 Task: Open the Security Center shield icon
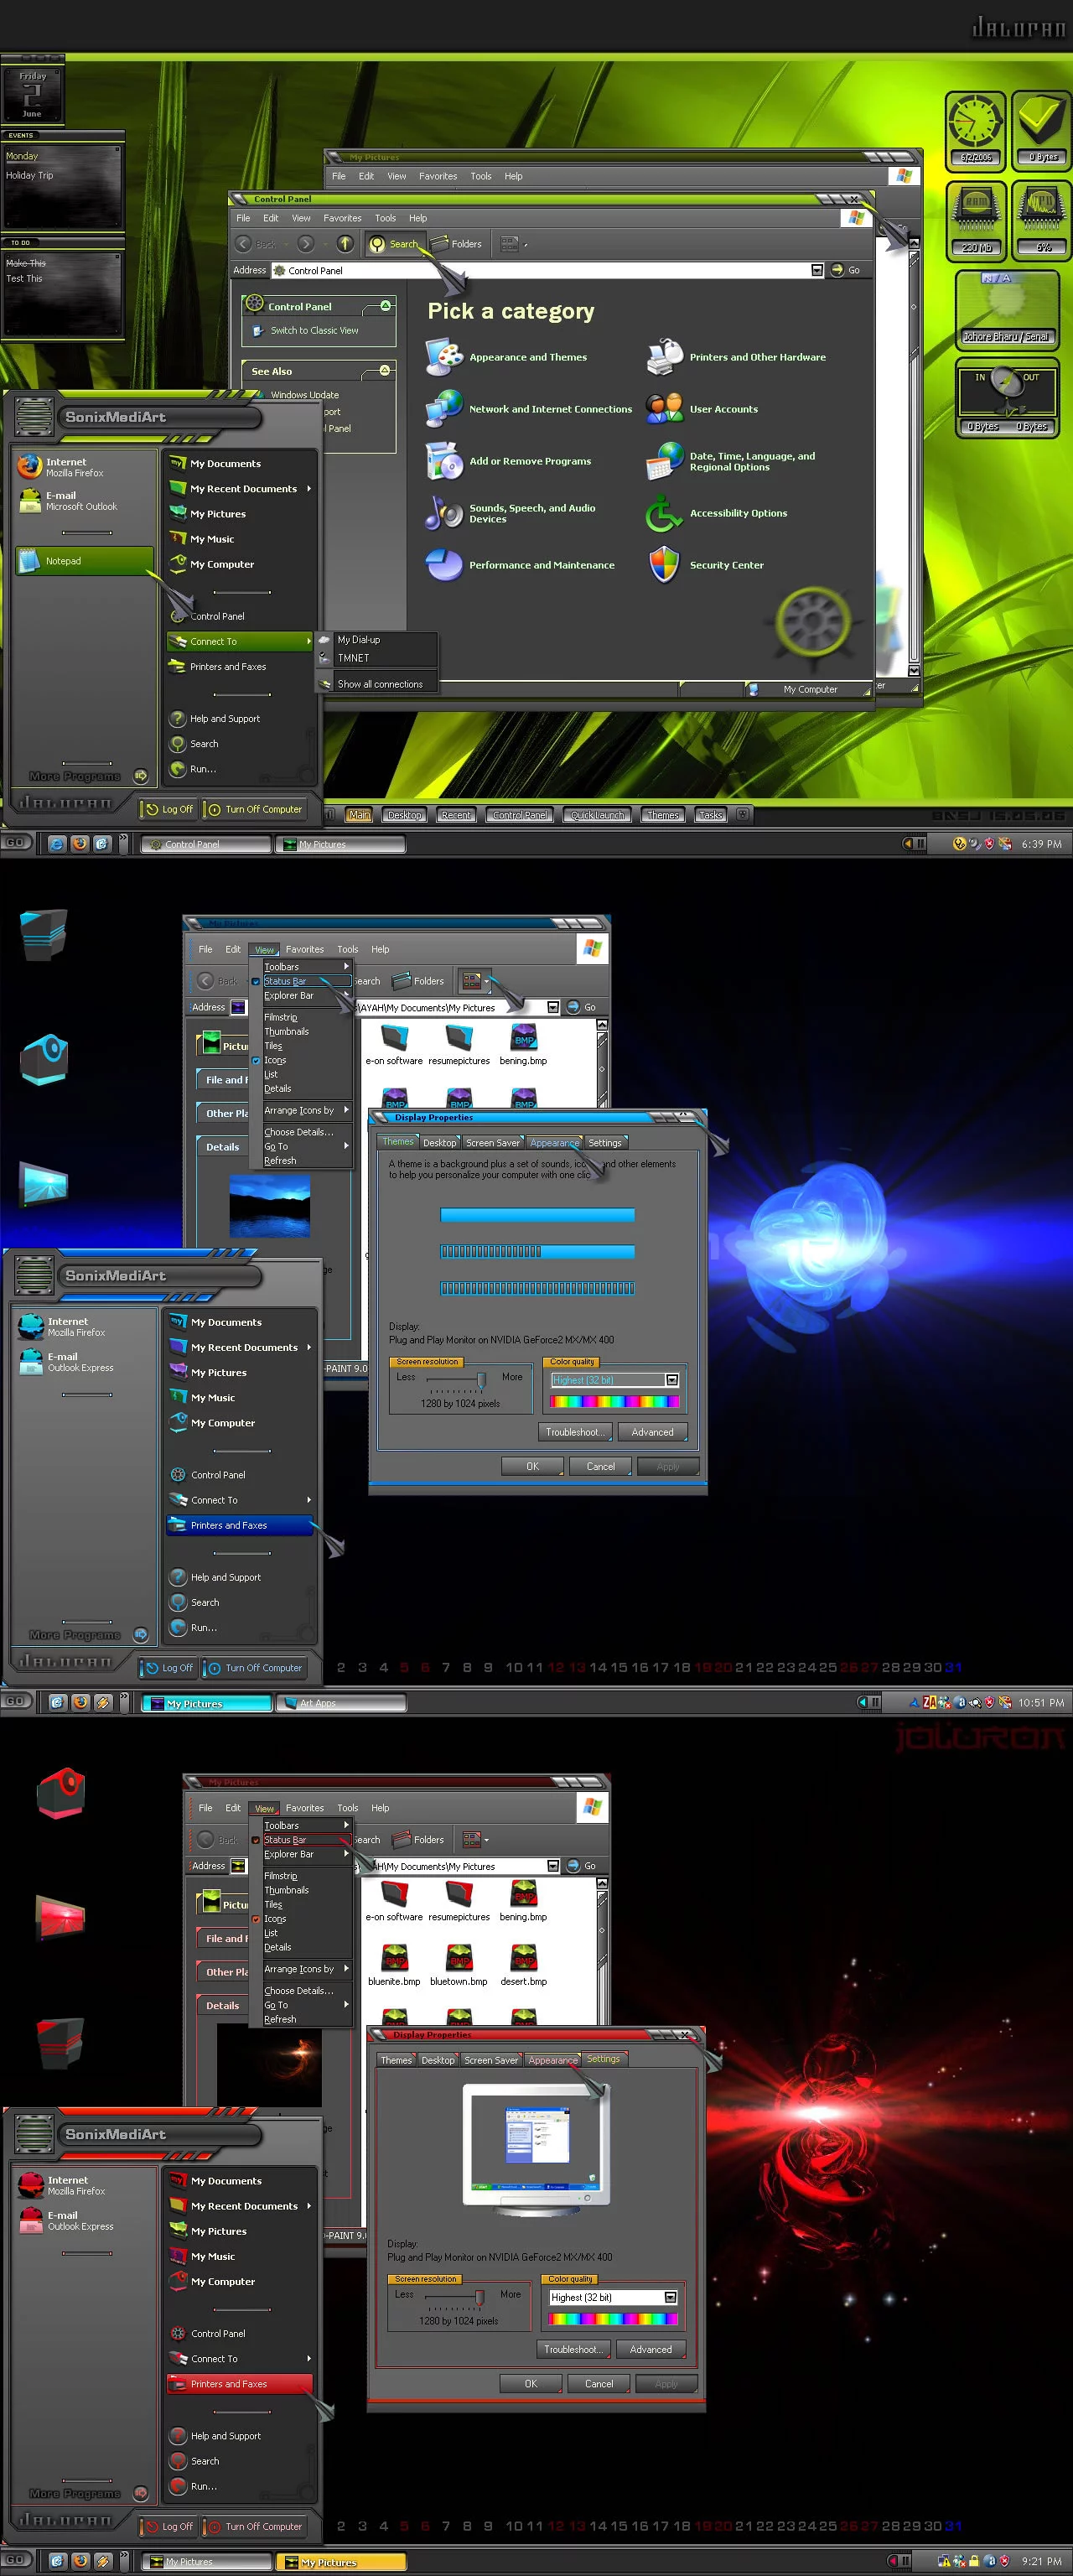click(664, 565)
